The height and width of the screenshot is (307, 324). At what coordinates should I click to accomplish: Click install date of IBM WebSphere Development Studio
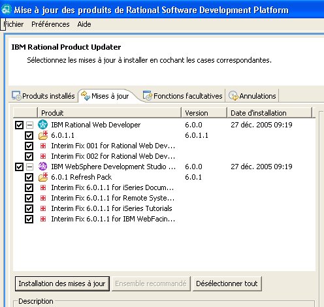pyautogui.click(x=261, y=167)
